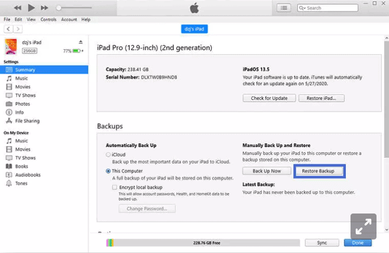Click TV Shows icon under Settings
This screenshot has height=253, width=389.
coord(9,96)
